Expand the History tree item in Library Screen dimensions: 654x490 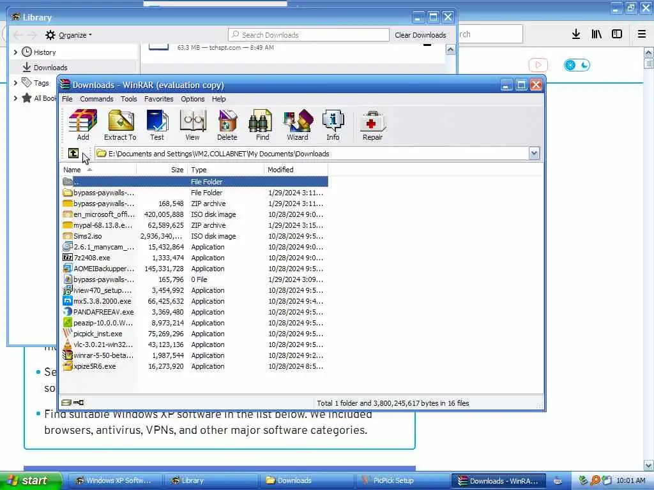[x=15, y=52]
